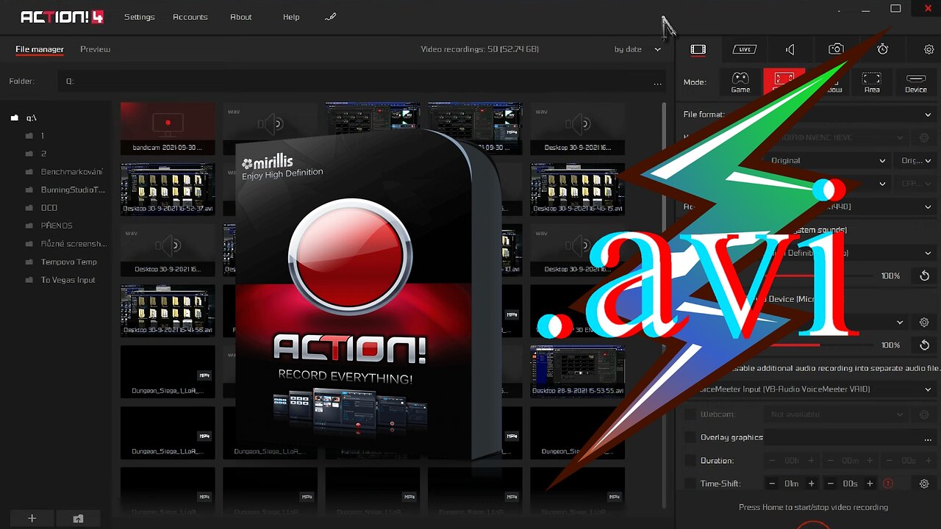Image resolution: width=941 pixels, height=529 pixels.
Task: Reset system sound volume to default
Action: 925,276
